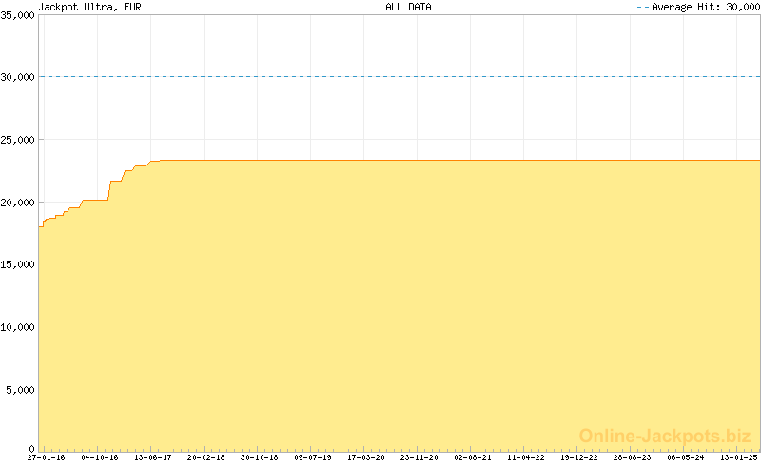The image size is (761, 466).
Task: Click the 02-08-21 date on x-axis
Action: (473, 457)
